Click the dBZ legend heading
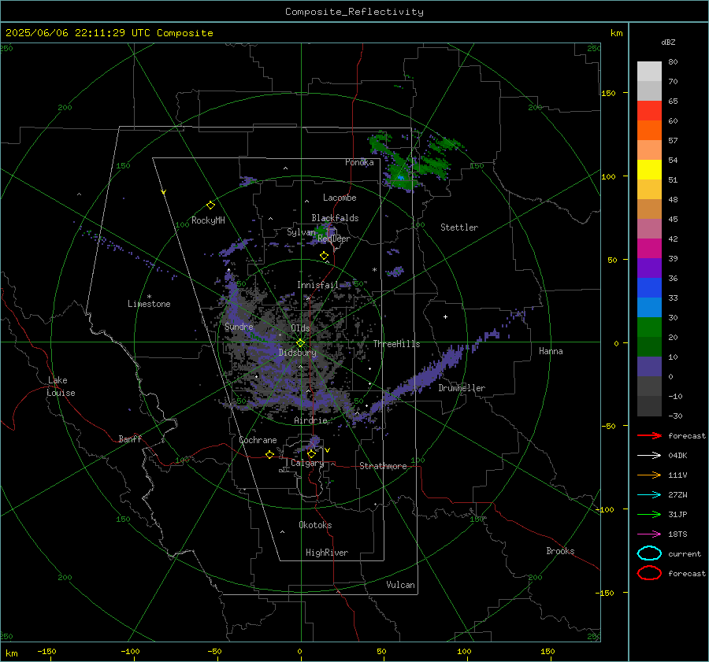This screenshot has width=709, height=662. tap(668, 42)
